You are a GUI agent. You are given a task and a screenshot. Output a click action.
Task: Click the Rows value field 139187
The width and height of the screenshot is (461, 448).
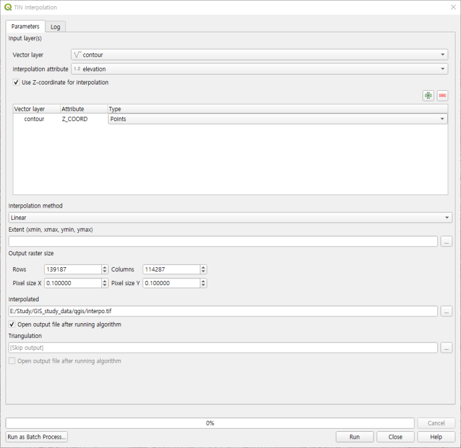tap(73, 269)
